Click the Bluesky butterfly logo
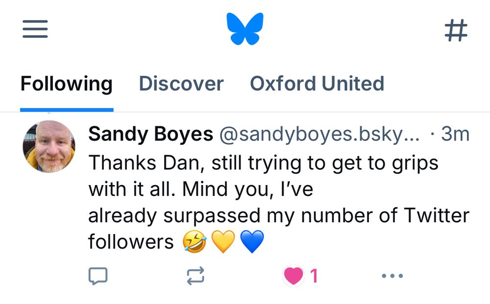490x304 pixels. (245, 29)
